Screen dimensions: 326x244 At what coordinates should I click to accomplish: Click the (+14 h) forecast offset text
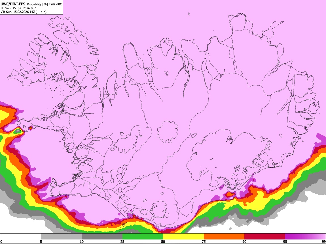(x=41, y=12)
